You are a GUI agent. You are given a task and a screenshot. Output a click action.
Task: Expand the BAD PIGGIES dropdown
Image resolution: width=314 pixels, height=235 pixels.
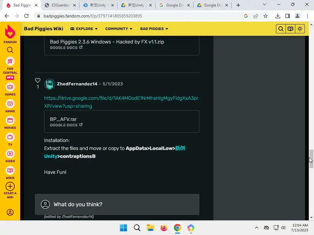(x=154, y=29)
